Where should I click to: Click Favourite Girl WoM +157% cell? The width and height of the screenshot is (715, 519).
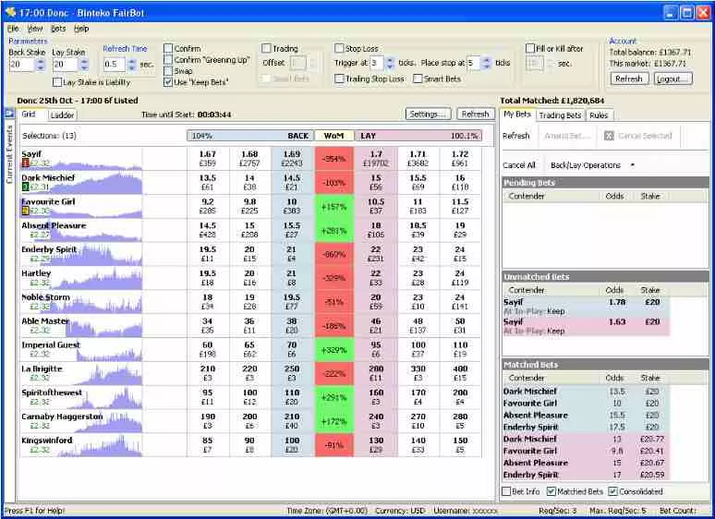coord(334,207)
